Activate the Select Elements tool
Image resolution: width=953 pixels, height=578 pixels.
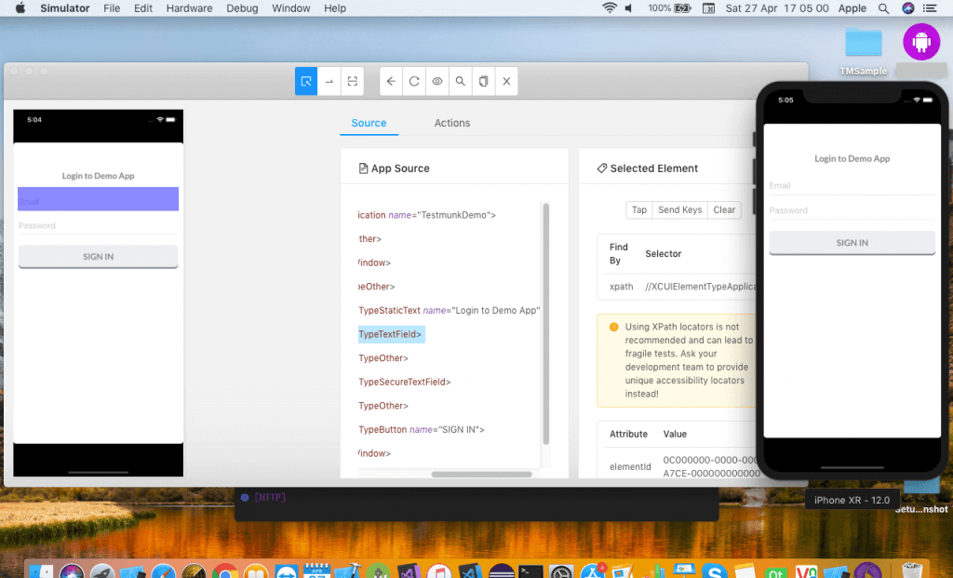coord(306,82)
